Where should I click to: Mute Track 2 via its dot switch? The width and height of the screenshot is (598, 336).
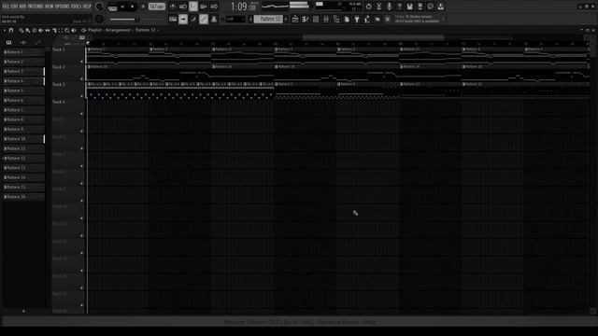click(x=81, y=78)
